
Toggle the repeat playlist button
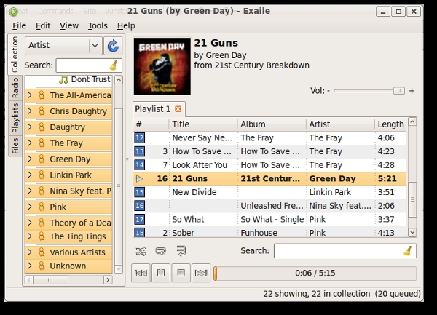[x=160, y=251]
